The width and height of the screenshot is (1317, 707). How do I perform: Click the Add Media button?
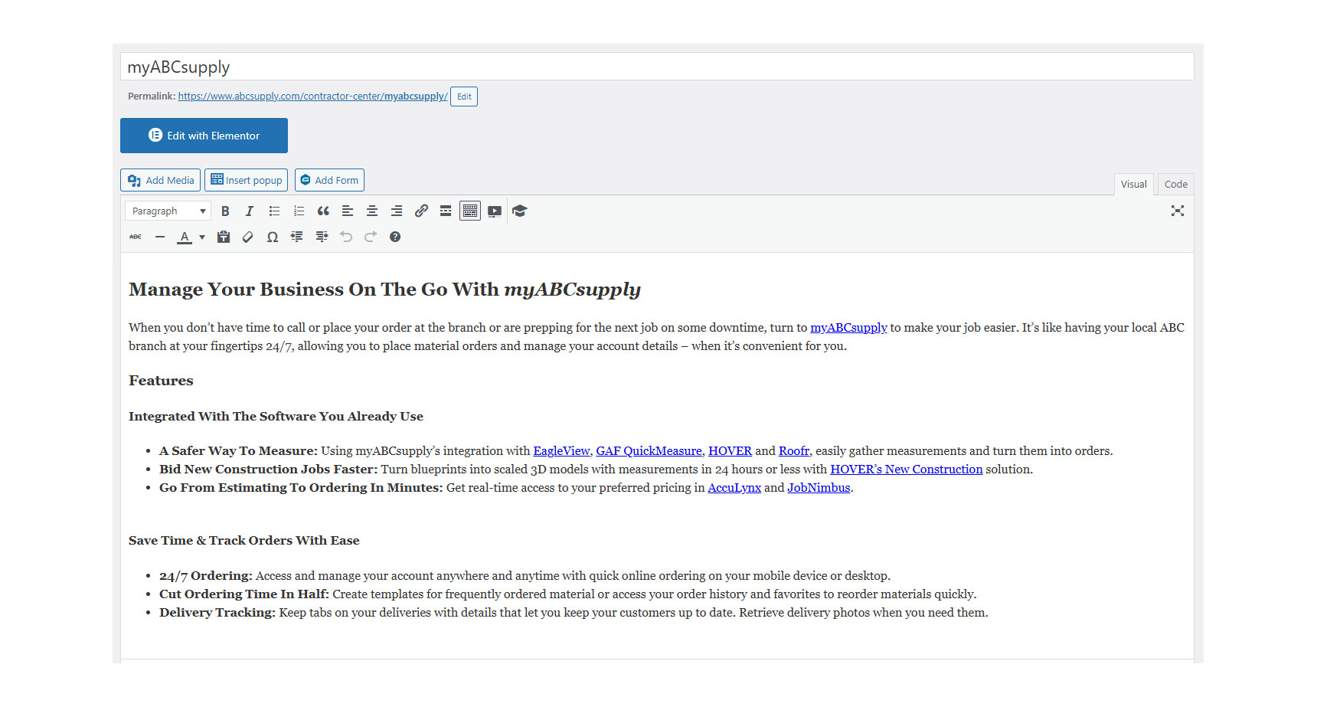click(161, 181)
